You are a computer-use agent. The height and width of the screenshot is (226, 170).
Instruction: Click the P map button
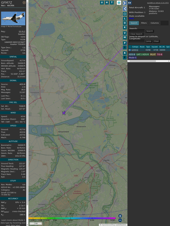coord(125,43)
